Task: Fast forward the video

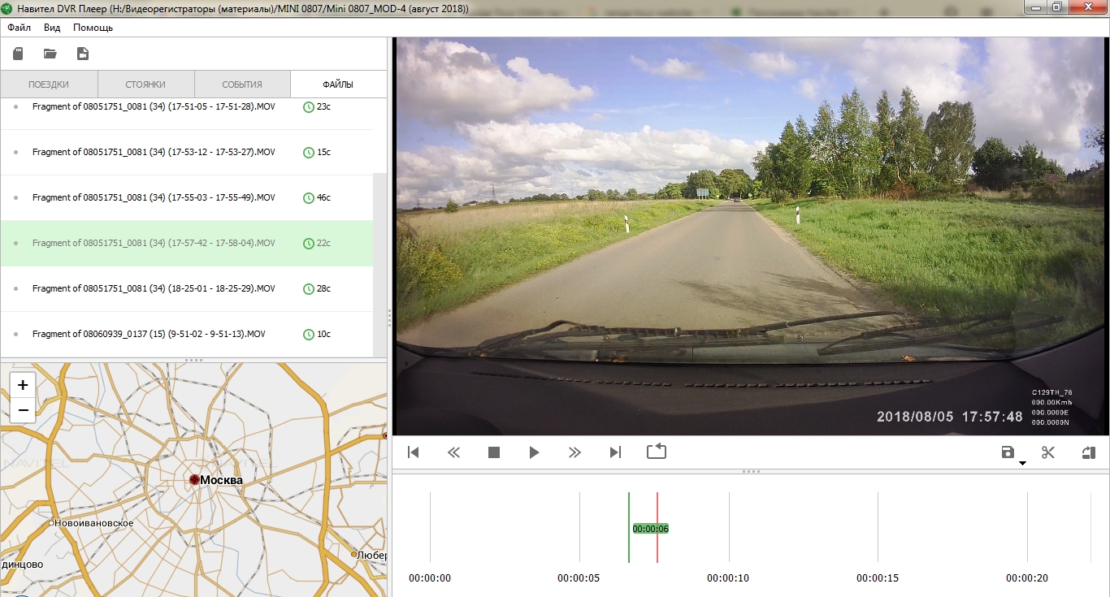Action: (x=575, y=452)
